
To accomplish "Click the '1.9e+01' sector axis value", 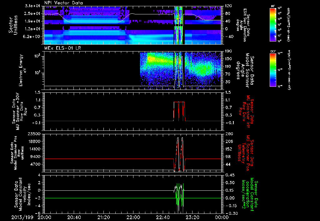I will tap(32, 21).
